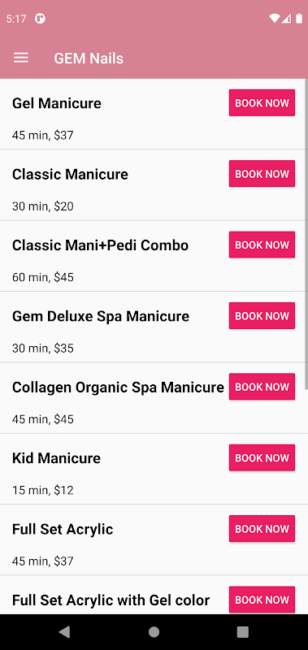The height and width of the screenshot is (650, 308).
Task: Select the Gel Manicure list item title
Action: tap(57, 103)
